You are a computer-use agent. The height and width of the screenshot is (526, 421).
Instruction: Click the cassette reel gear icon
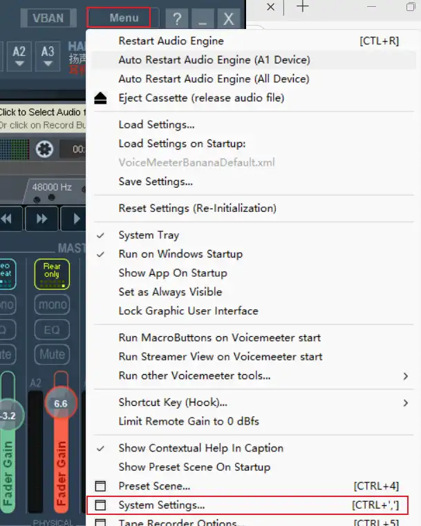(x=45, y=149)
